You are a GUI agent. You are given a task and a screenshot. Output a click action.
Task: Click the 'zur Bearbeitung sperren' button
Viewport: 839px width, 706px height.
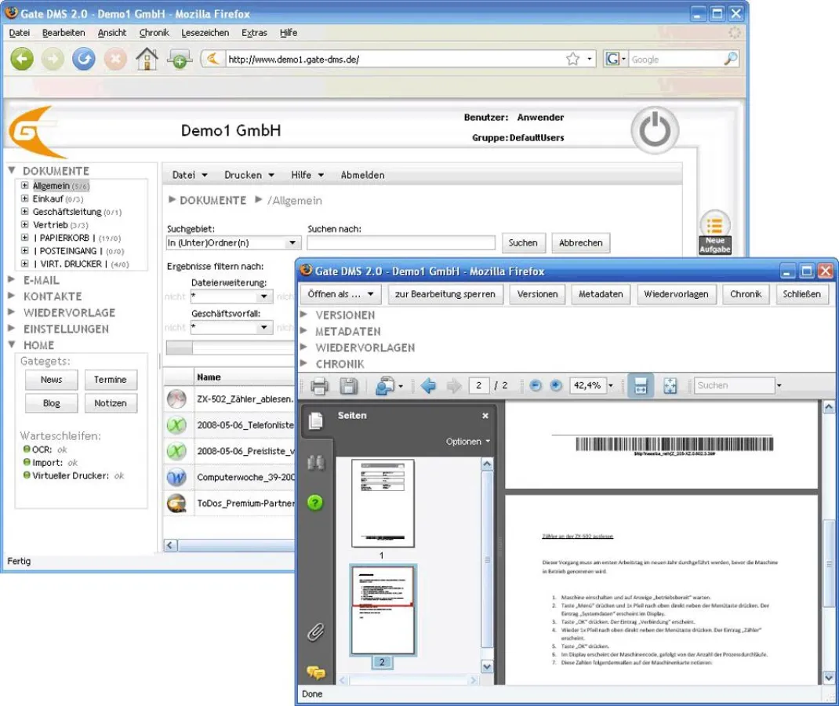[445, 294]
